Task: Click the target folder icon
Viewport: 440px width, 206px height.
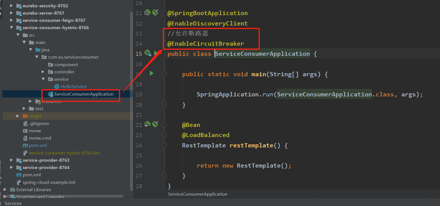Action: pos(25,116)
